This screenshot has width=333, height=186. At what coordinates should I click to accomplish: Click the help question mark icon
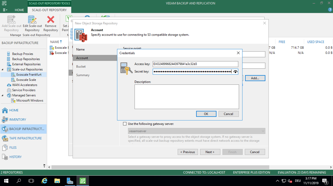coord(330,10)
